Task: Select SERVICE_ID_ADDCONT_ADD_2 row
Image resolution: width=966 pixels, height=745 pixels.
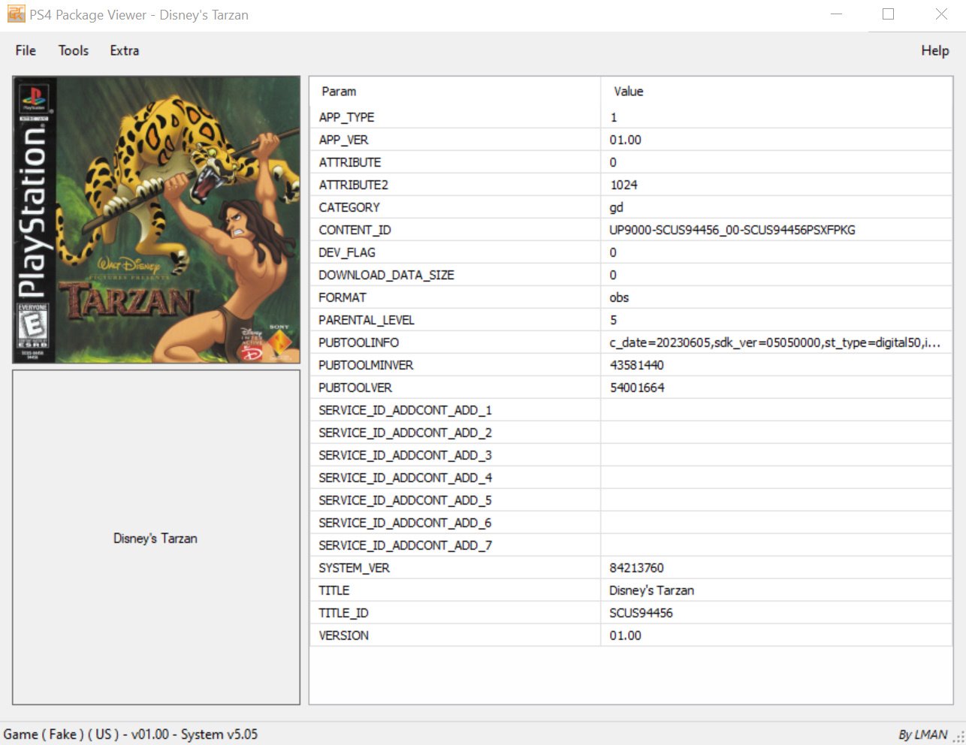Action: tap(631, 433)
